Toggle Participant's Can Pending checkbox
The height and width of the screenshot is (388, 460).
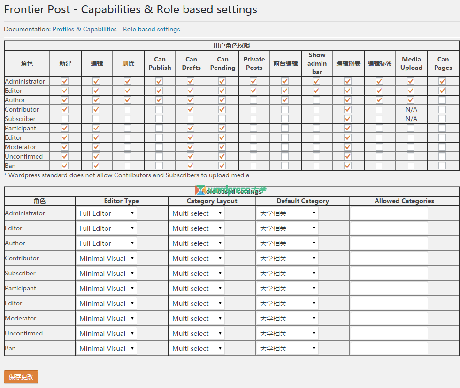(x=222, y=128)
